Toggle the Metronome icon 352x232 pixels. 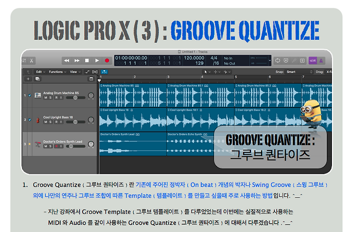(321, 61)
